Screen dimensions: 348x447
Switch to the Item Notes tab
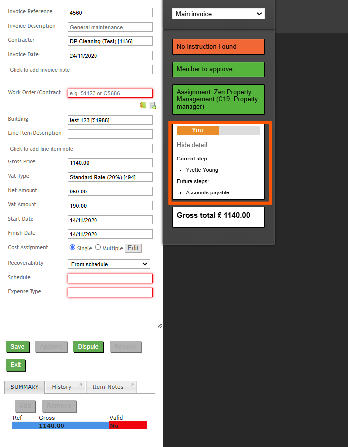pyautogui.click(x=111, y=387)
